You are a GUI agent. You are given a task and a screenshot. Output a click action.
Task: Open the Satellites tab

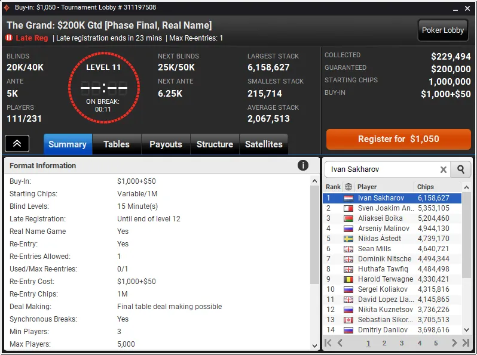[264, 144]
